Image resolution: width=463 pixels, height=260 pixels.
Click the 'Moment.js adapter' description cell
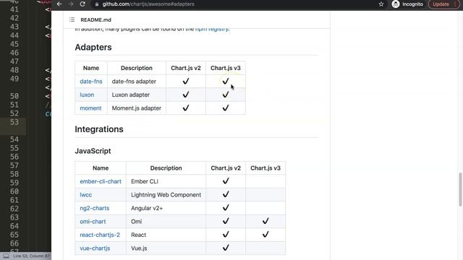point(137,108)
